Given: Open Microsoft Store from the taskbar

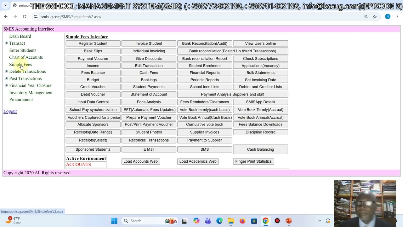Looking at the screenshot, I should (x=254, y=221).
